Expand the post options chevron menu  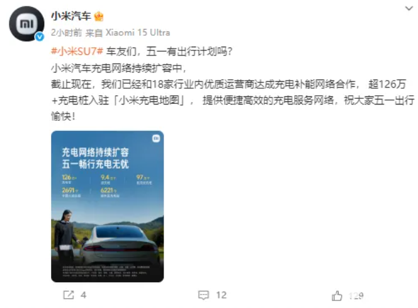[409, 8]
